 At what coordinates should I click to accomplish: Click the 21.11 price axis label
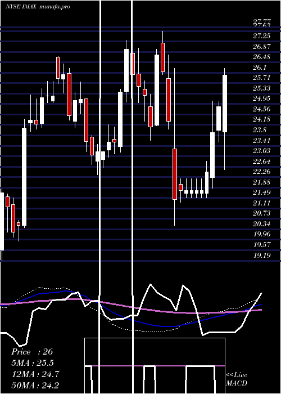tap(261, 203)
